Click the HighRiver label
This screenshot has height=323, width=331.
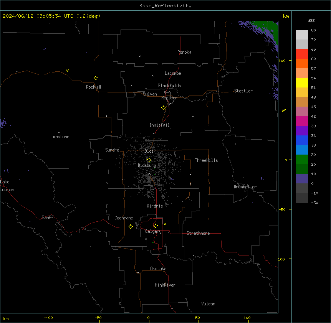[165, 285]
